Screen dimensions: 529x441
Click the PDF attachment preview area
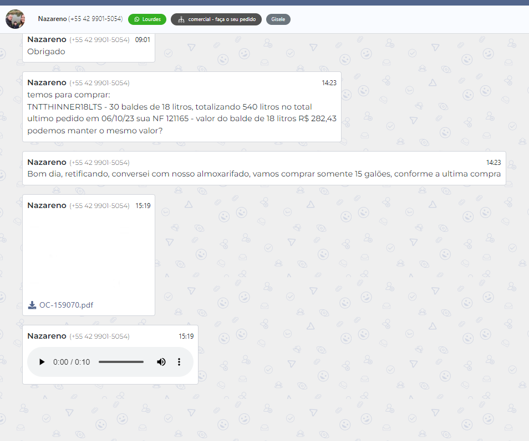88,255
